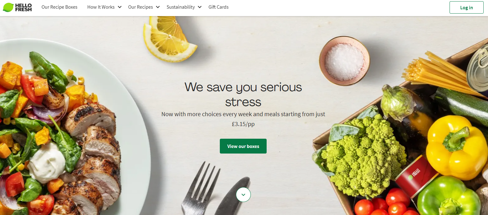This screenshot has height=215, width=488.
Task: Open the Sustainability dropdown chevron
Action: (200, 7)
